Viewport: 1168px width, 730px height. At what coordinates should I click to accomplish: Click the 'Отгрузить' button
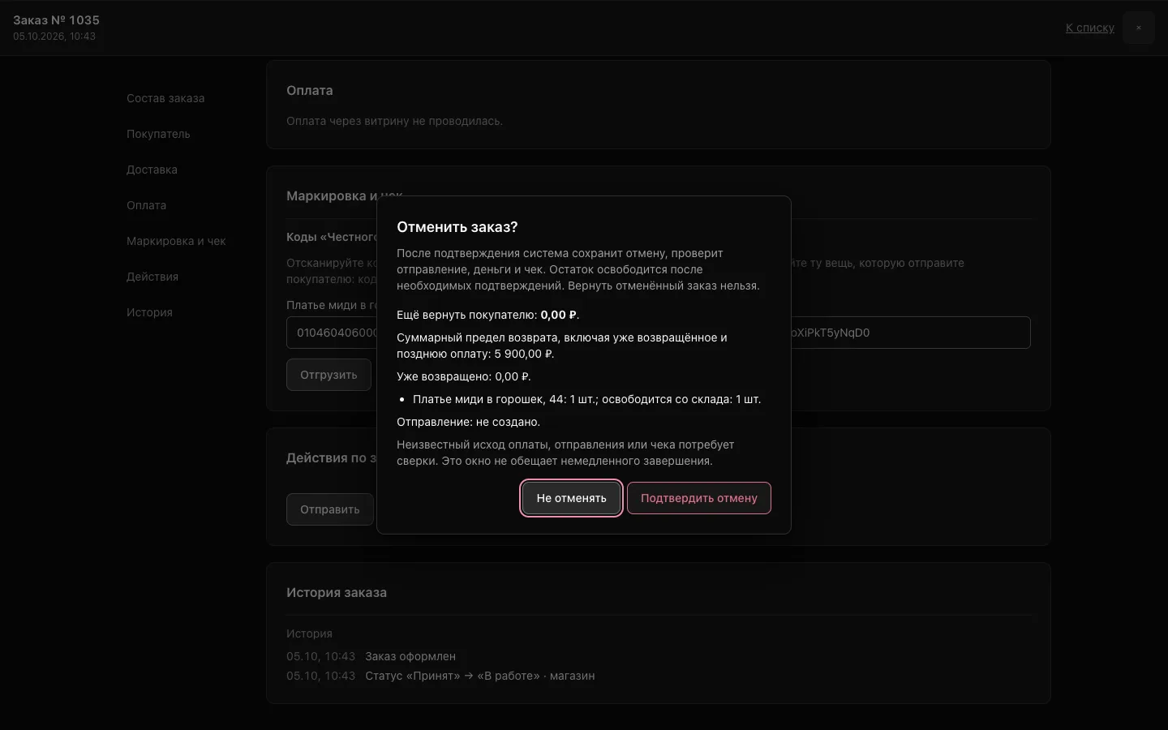[328, 375]
